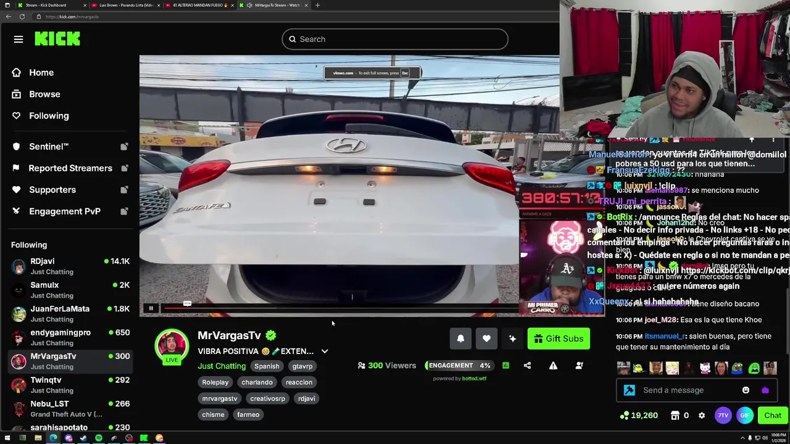The height and width of the screenshot is (444, 790).
Task: Select the chisme tag
Action: (x=213, y=414)
